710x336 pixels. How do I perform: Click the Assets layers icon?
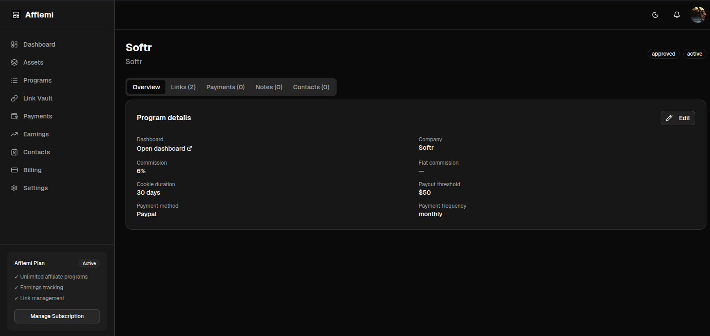[x=14, y=62]
